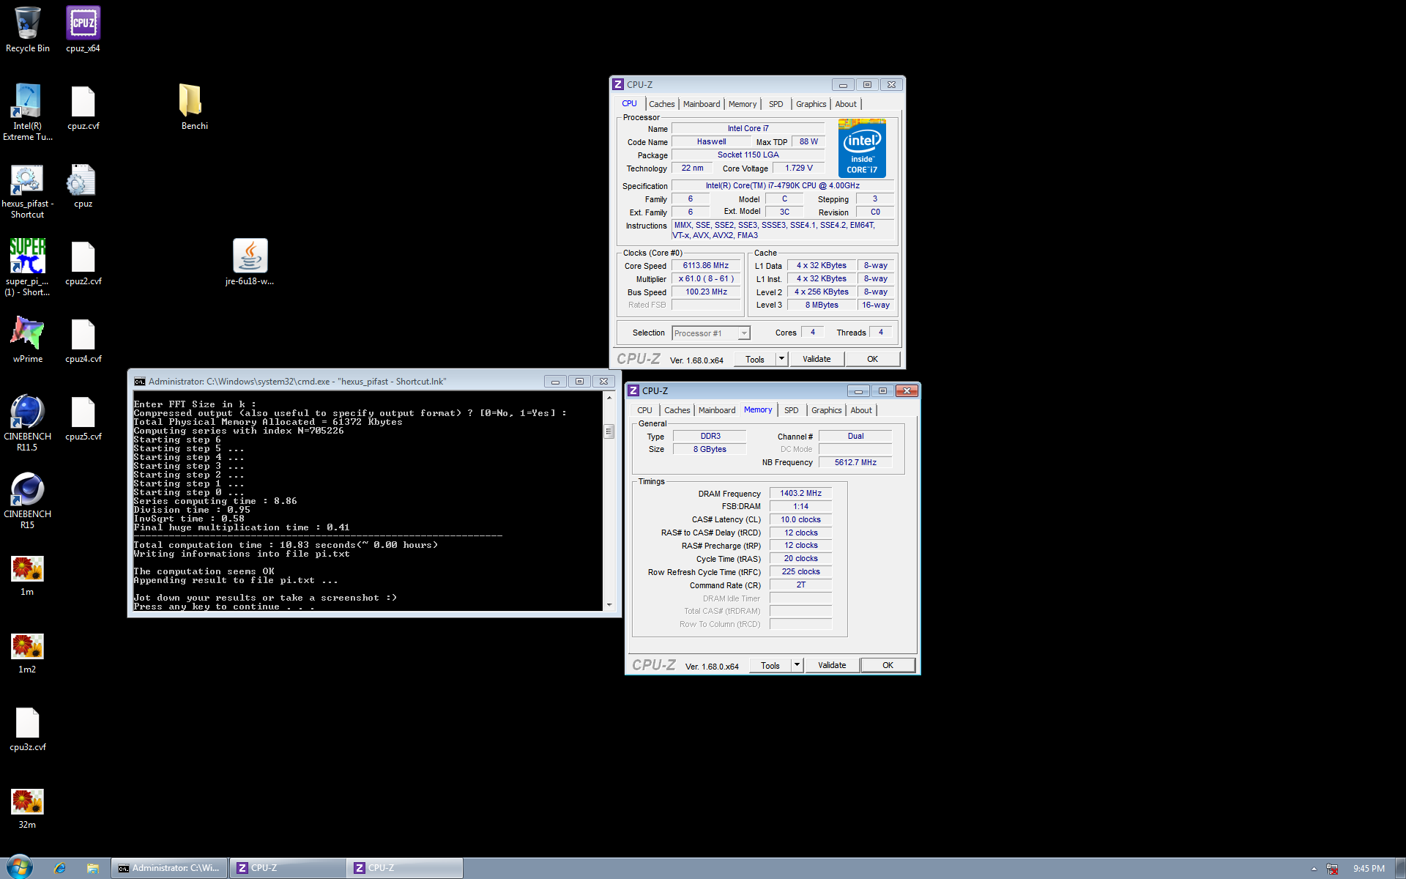Image resolution: width=1406 pixels, height=879 pixels.
Task: Select the cpuz4.cvf file icon
Action: click(x=83, y=341)
